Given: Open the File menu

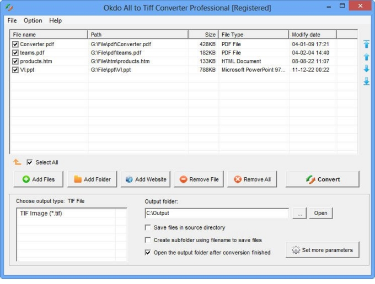Looking at the screenshot, I should point(12,20).
